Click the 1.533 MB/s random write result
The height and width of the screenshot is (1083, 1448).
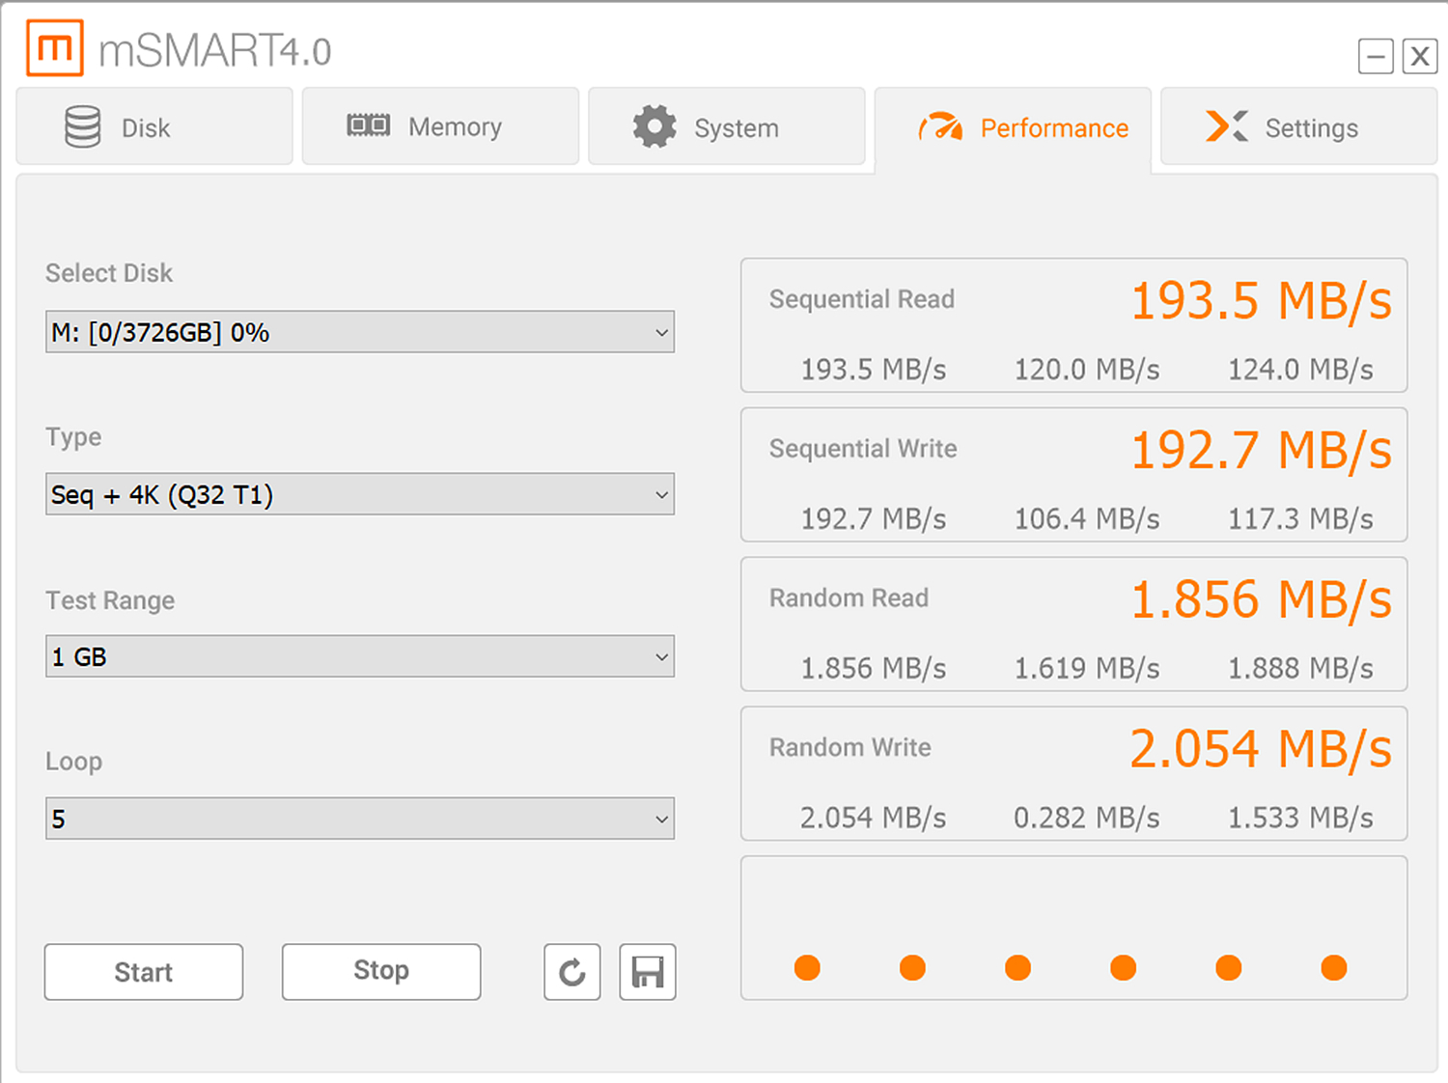pos(1300,819)
